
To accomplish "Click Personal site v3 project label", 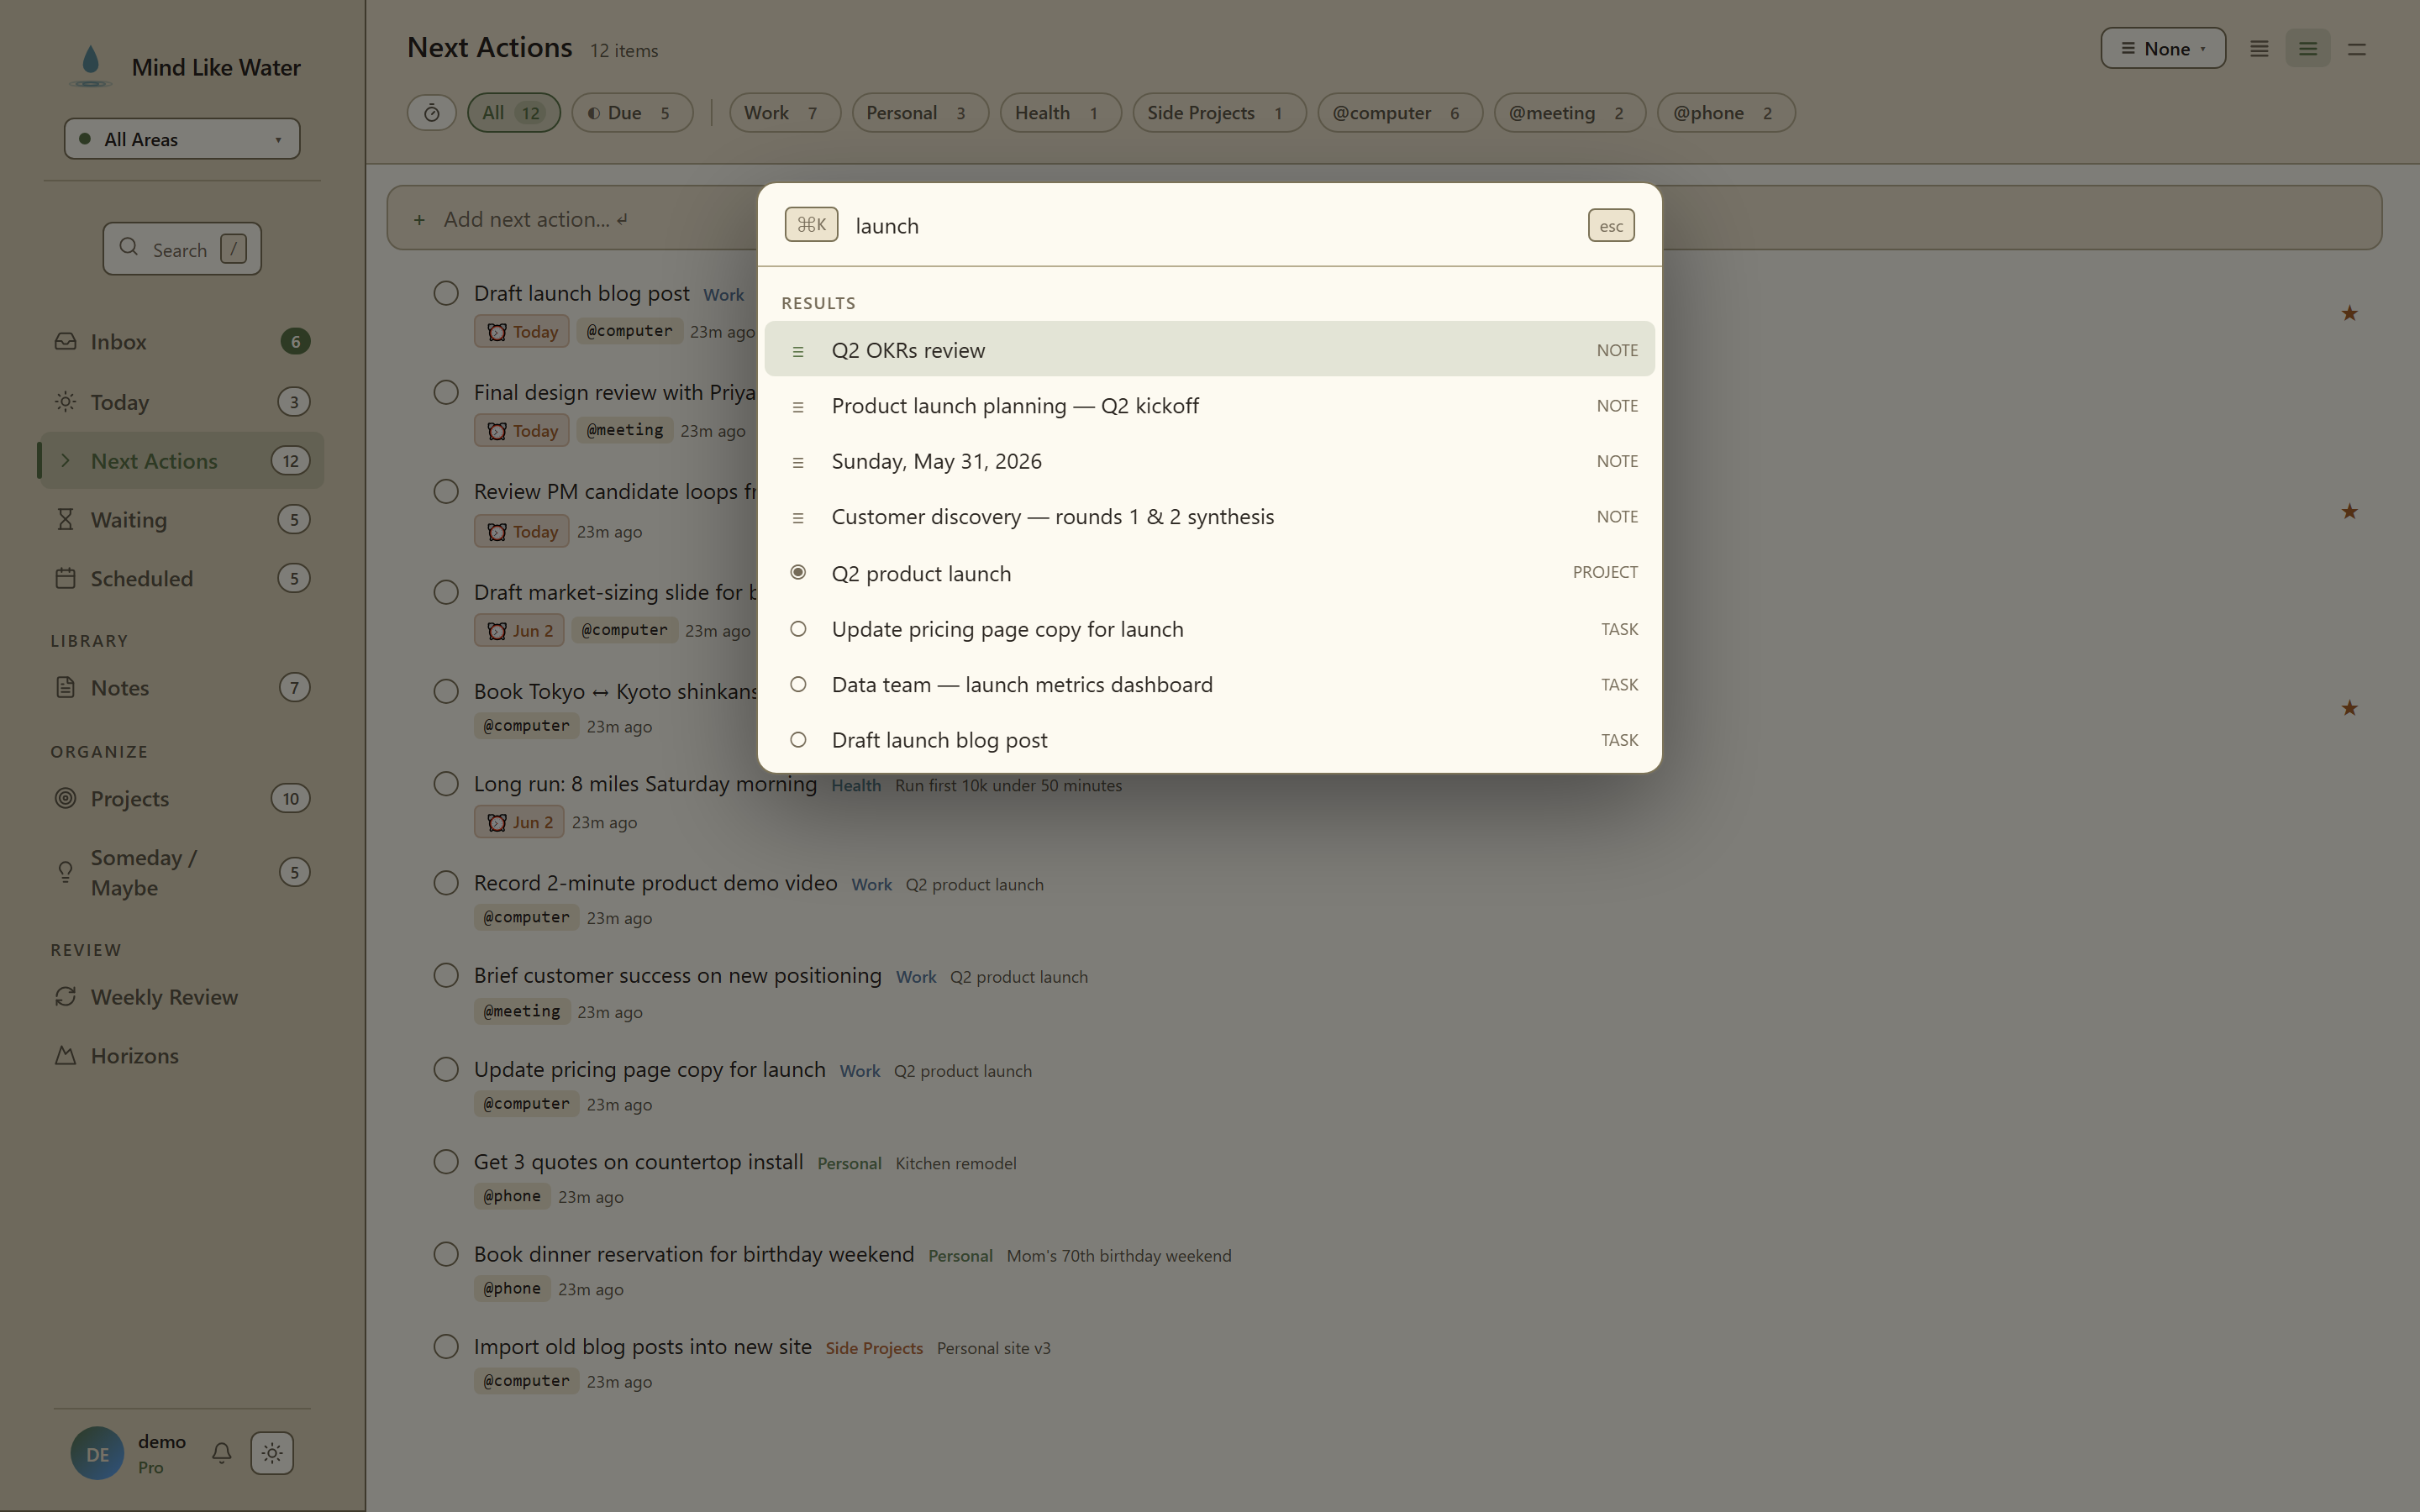I will 993,1349.
